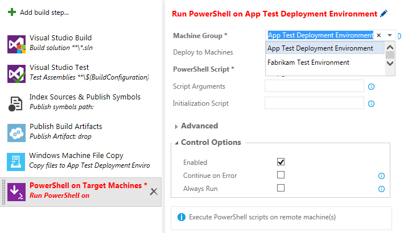The height and width of the screenshot is (233, 404).
Task: Select Index Sources & Publish Symbols title
Action: [x=85, y=97]
